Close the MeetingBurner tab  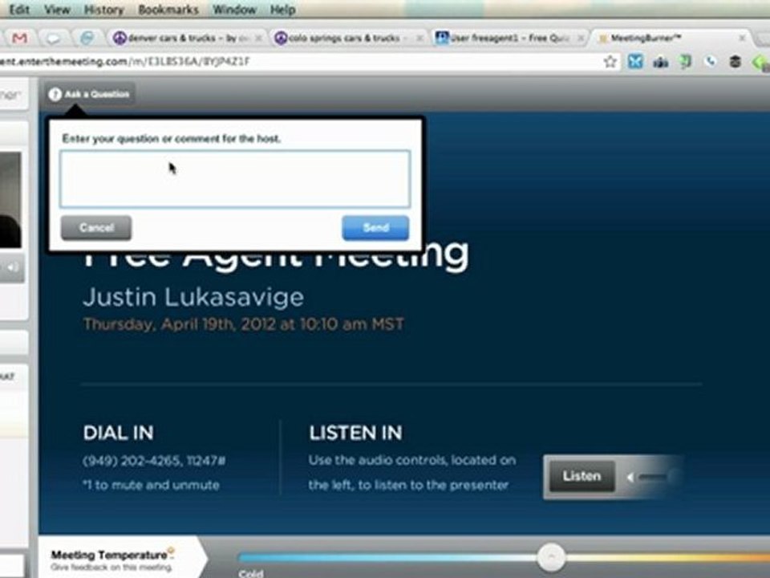click(x=743, y=38)
